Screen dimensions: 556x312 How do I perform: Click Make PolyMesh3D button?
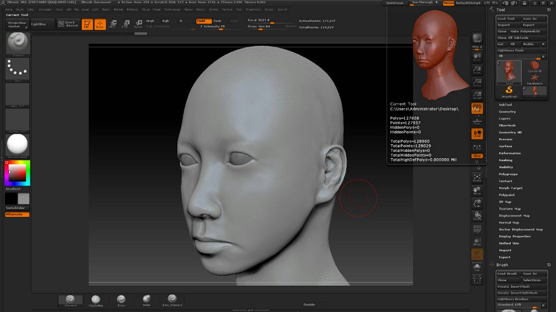[528, 31]
